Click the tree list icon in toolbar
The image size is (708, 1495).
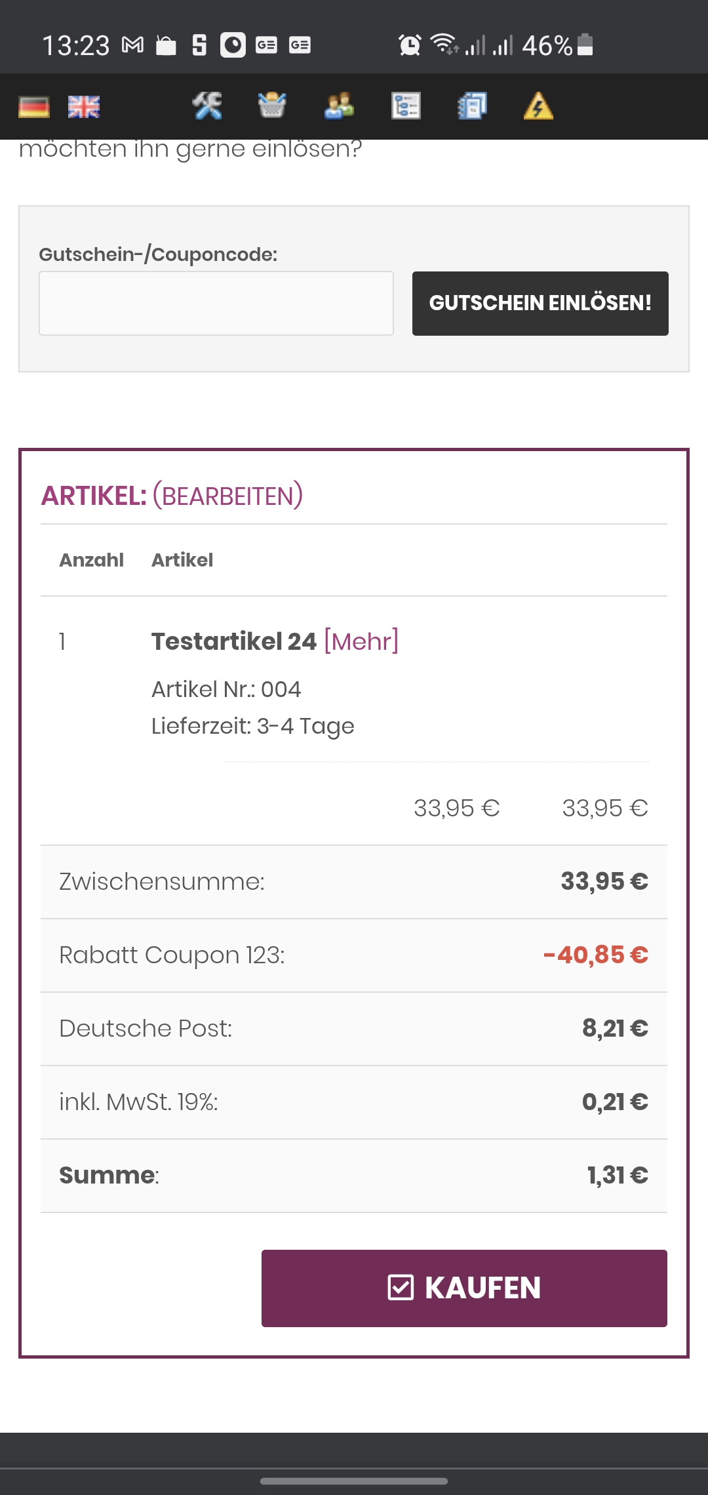[406, 106]
